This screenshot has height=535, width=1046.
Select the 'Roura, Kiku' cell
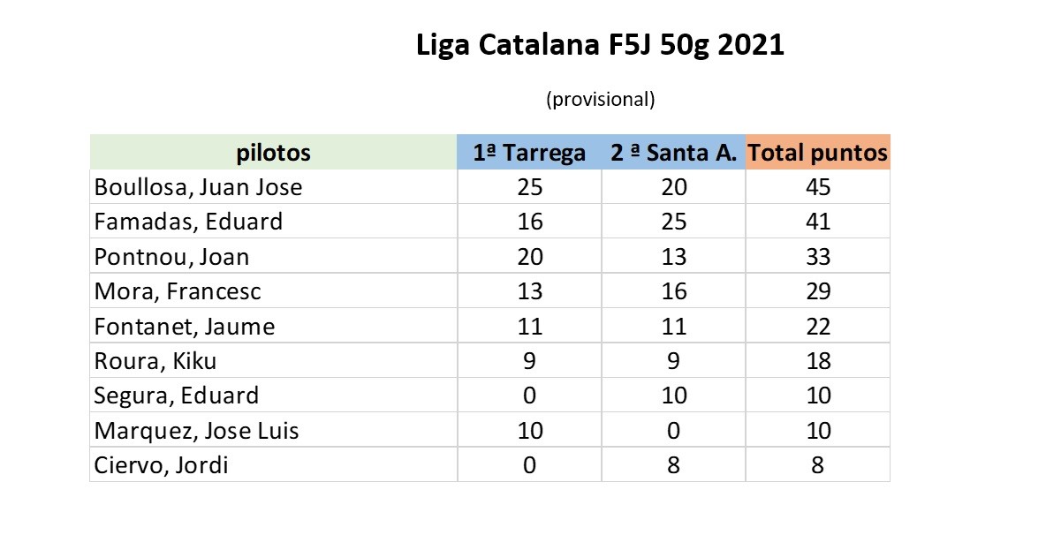pos(155,361)
